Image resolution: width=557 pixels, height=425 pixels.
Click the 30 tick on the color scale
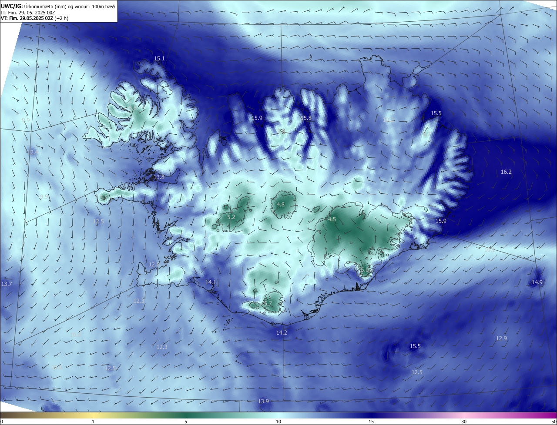coord(464,422)
